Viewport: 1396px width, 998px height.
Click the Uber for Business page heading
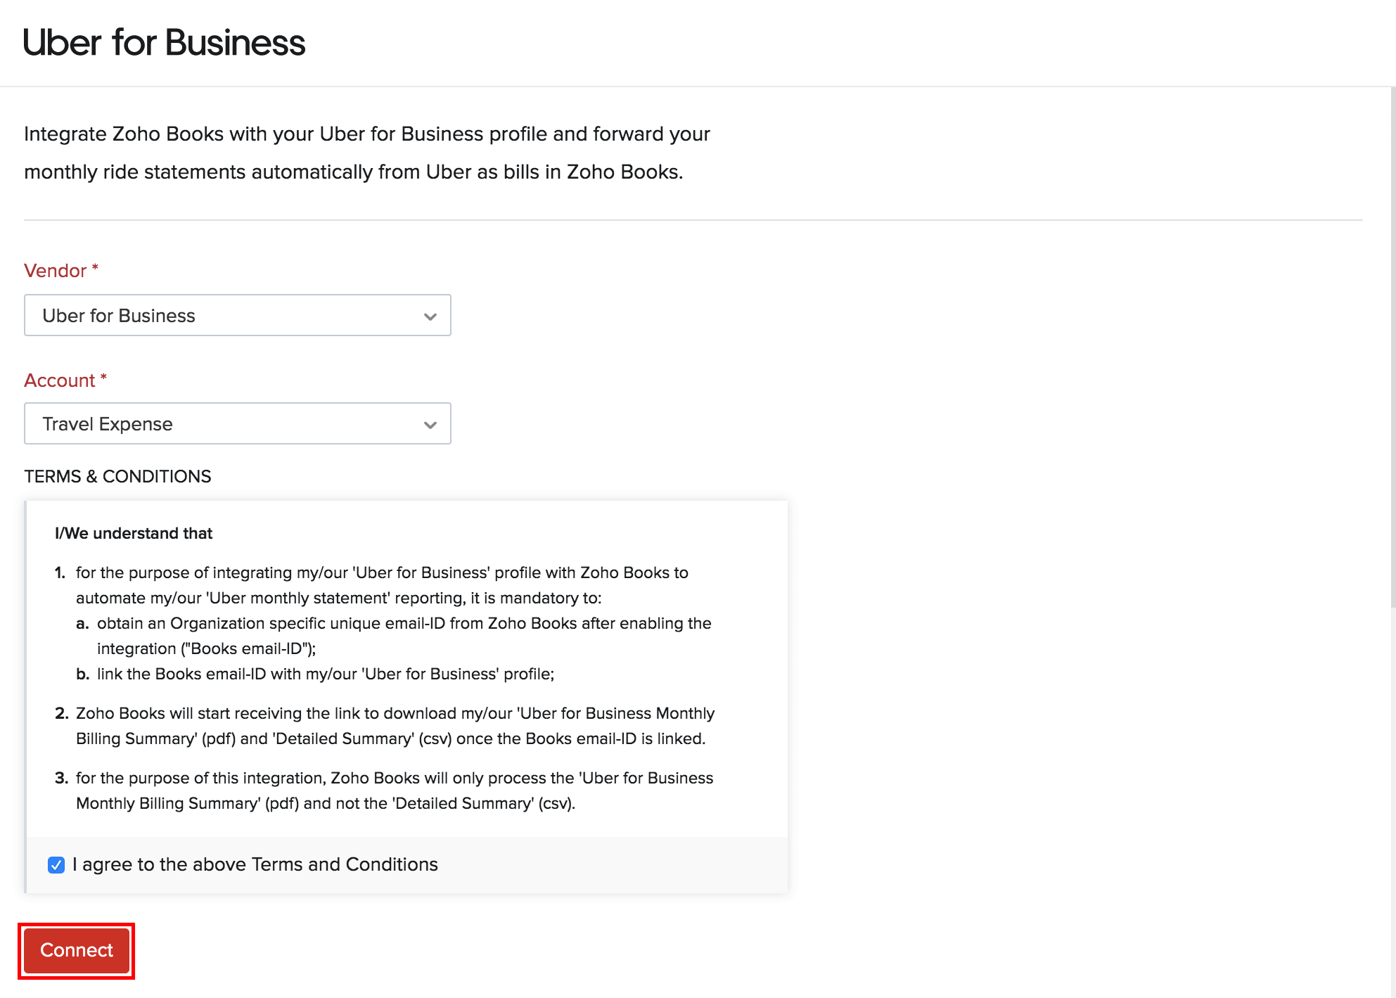(164, 43)
